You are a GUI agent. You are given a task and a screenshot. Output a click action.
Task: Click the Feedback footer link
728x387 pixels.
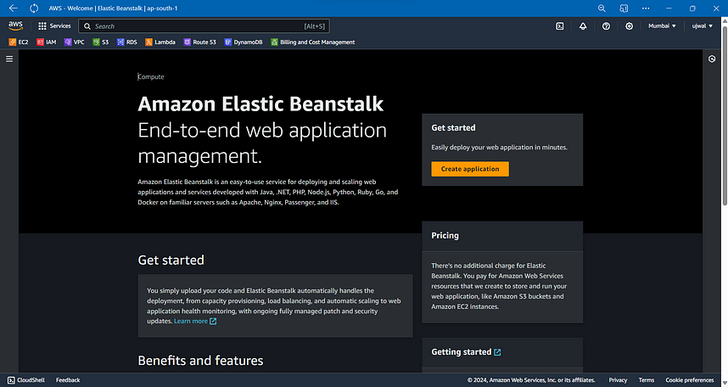pyautogui.click(x=68, y=380)
